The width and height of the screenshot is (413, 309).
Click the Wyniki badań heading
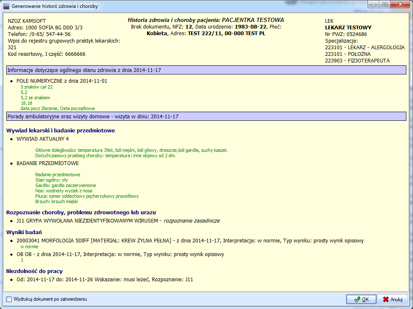[24, 232]
